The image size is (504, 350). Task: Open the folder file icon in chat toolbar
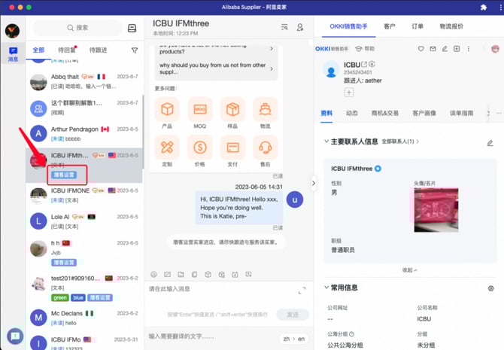pos(181,275)
